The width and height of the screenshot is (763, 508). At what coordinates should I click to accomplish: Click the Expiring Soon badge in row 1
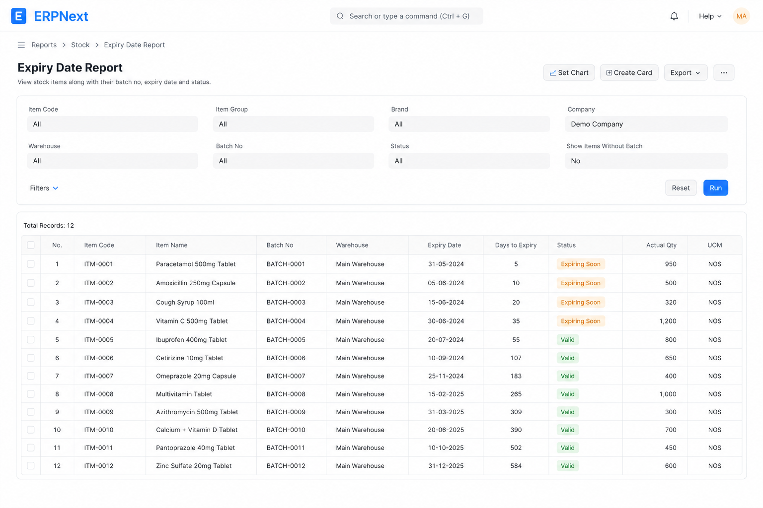coord(581,264)
